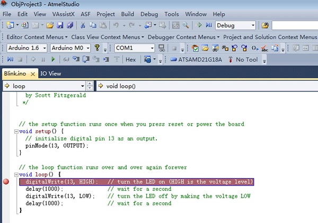
Task: Expand Debugger Context Menus dropdown
Action: [x=183, y=37]
